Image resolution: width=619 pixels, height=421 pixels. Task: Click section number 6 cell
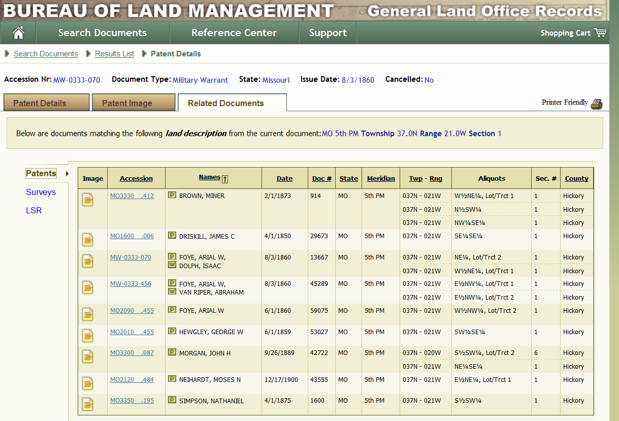[x=536, y=353]
